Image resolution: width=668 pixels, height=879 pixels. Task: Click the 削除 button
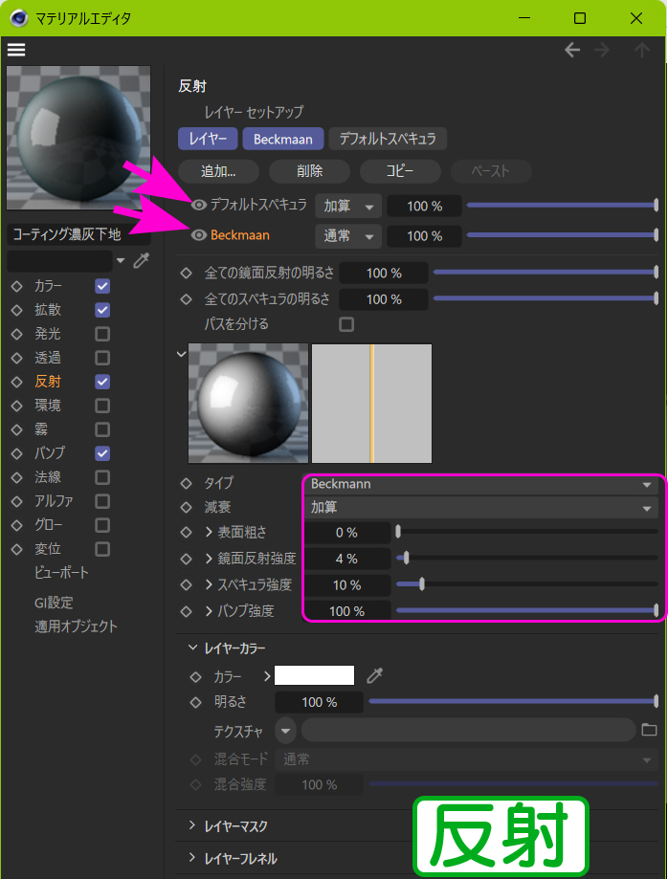[x=309, y=171]
